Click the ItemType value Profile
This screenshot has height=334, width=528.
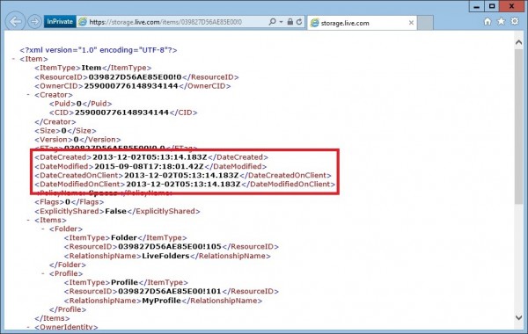(125, 282)
